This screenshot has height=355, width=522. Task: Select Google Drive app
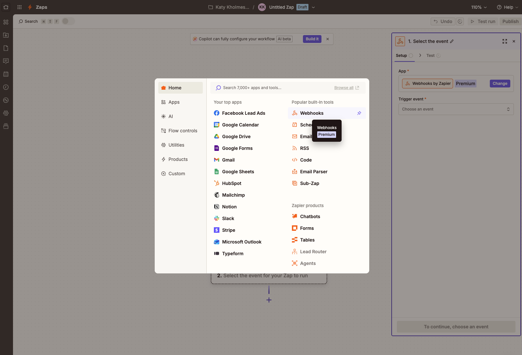coord(249,137)
